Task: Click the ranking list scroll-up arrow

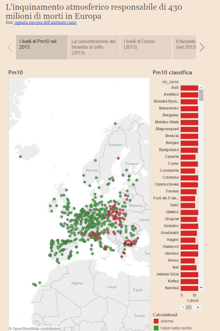Action: pyautogui.click(x=201, y=87)
